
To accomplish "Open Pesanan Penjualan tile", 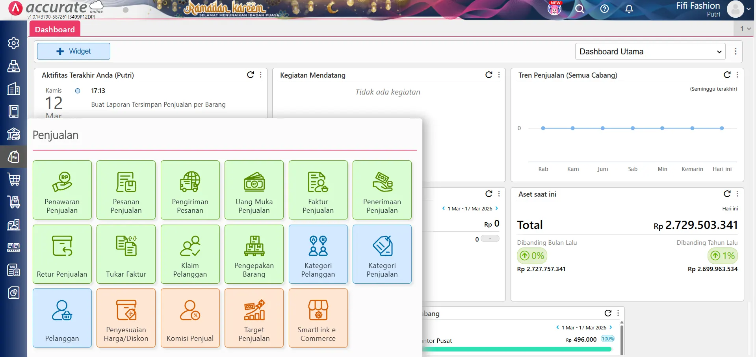I will click(x=126, y=190).
